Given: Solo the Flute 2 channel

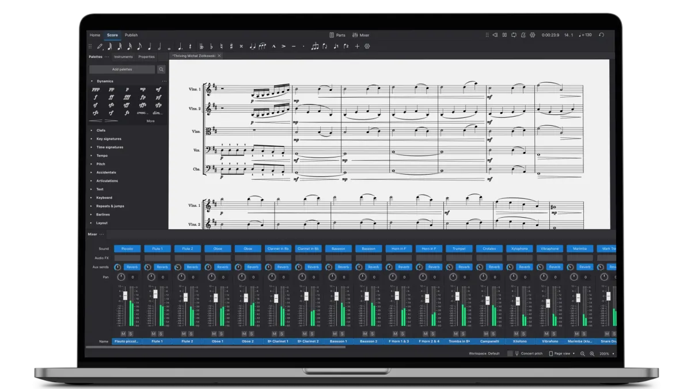Looking at the screenshot, I should click(191, 334).
